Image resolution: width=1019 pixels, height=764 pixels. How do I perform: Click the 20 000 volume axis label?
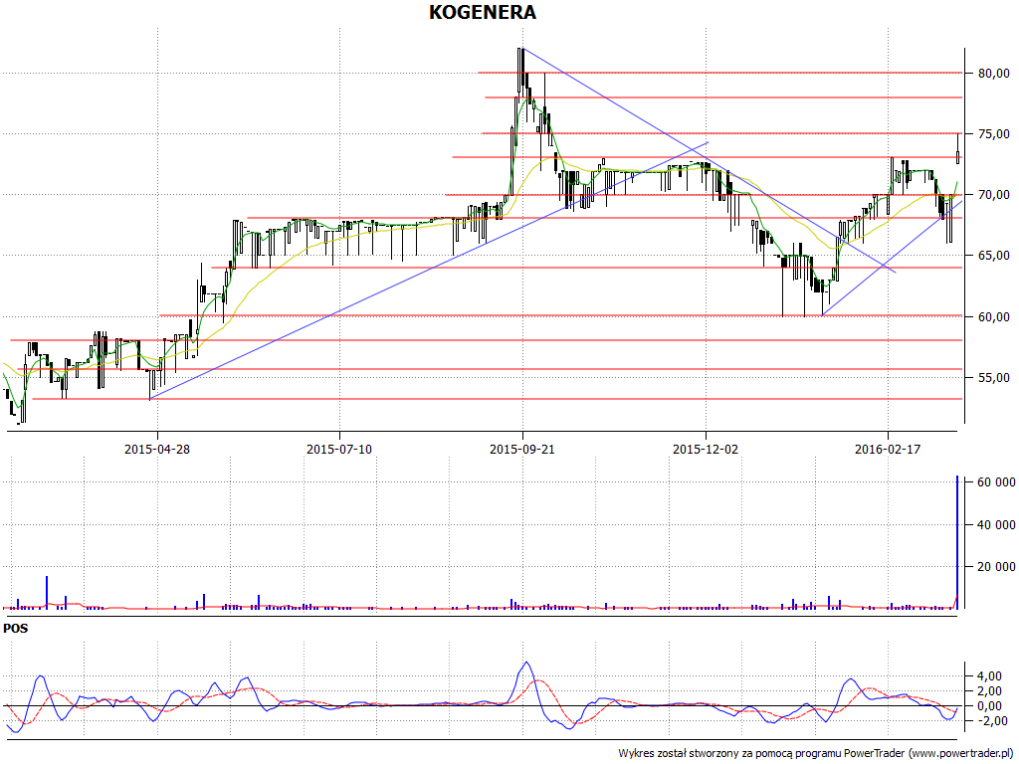pos(996,566)
